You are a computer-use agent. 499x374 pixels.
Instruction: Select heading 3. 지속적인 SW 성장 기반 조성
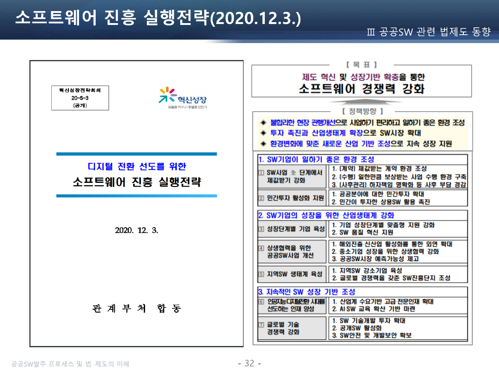(307, 292)
